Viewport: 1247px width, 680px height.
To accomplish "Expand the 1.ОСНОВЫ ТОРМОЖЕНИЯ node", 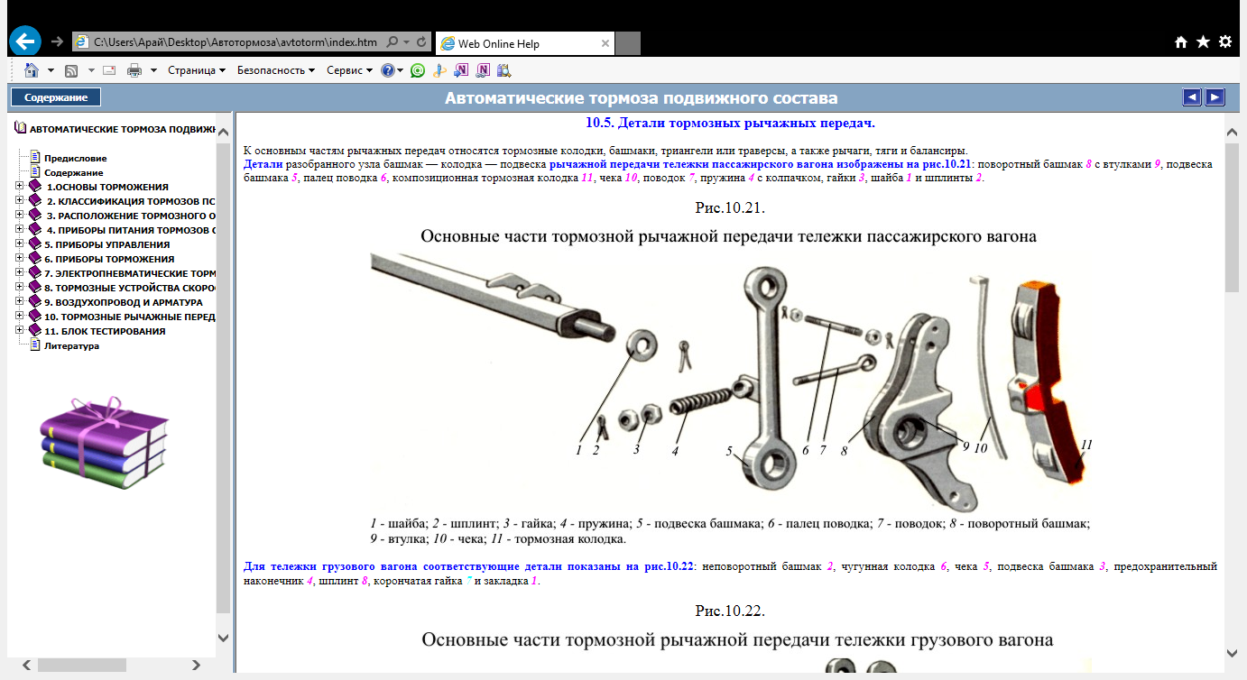I will 20,187.
